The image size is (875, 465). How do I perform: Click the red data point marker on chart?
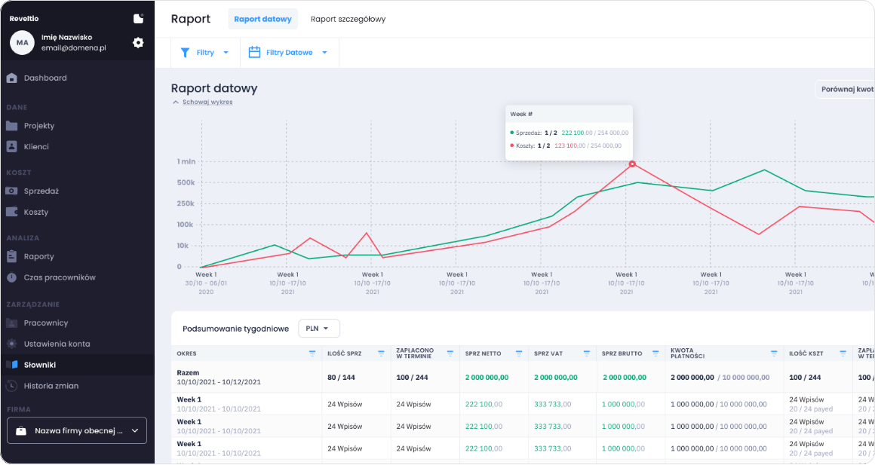point(632,164)
